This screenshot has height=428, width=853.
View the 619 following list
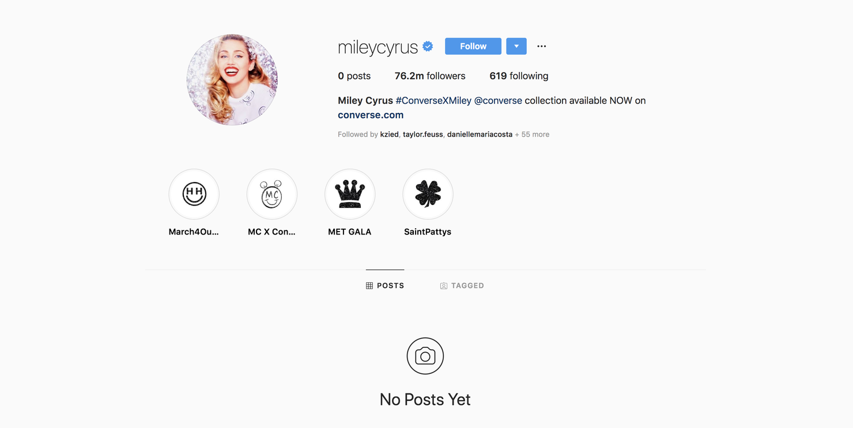click(x=519, y=76)
